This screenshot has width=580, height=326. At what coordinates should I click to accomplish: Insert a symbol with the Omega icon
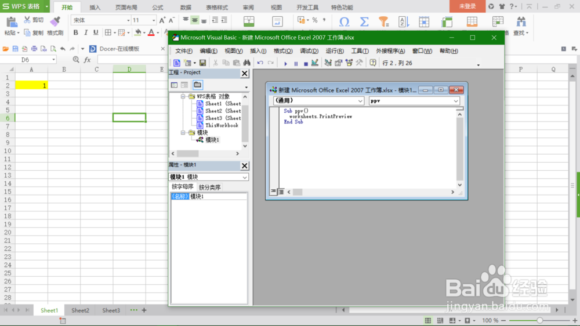(344, 22)
